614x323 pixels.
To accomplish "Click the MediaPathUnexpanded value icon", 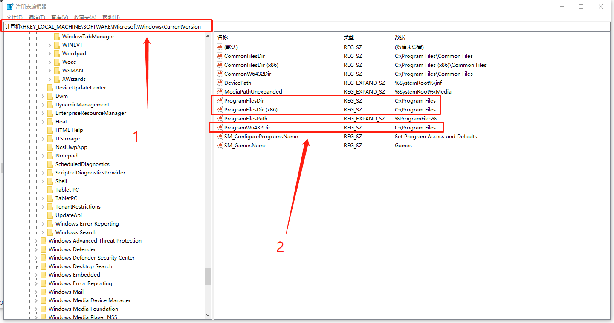I will [220, 91].
